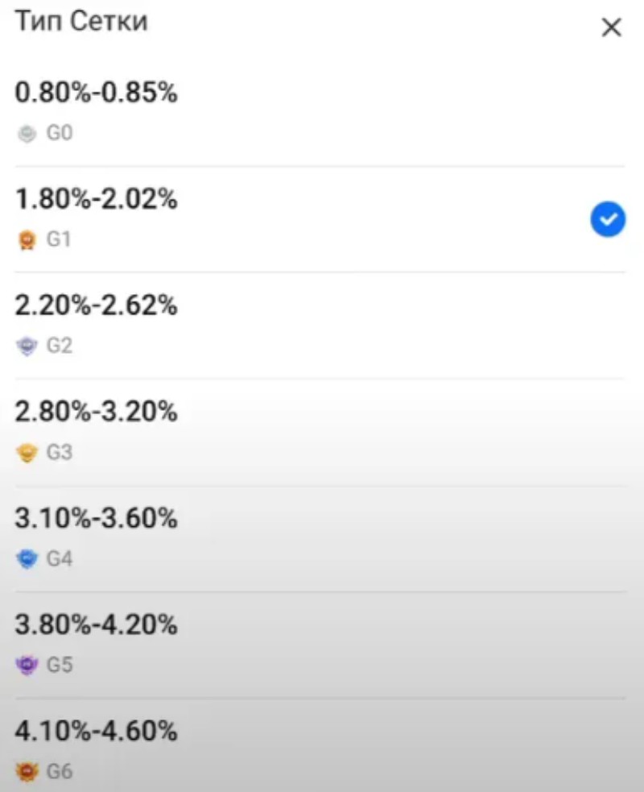The width and height of the screenshot is (644, 792).
Task: Select the 0.80%-0.85% grid type
Action: [97, 93]
